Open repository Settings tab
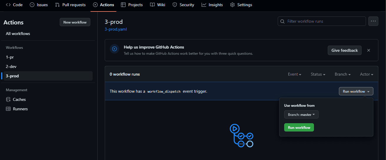This screenshot has width=386, height=160. [x=241, y=5]
